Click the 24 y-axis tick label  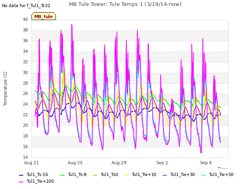pos(25,104)
